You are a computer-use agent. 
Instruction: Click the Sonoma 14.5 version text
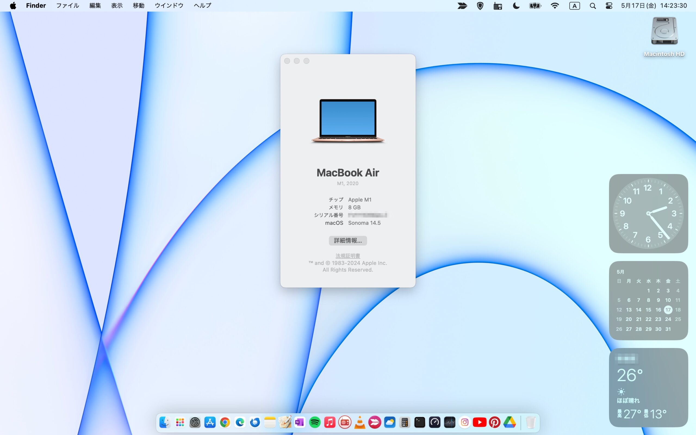pos(364,223)
